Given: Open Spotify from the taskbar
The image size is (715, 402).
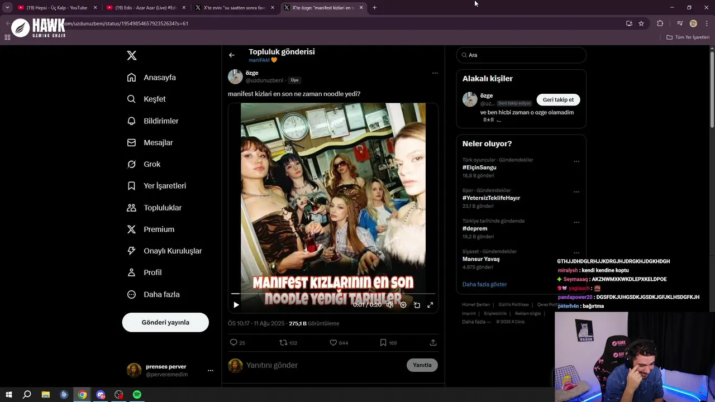Looking at the screenshot, I should [x=137, y=395].
